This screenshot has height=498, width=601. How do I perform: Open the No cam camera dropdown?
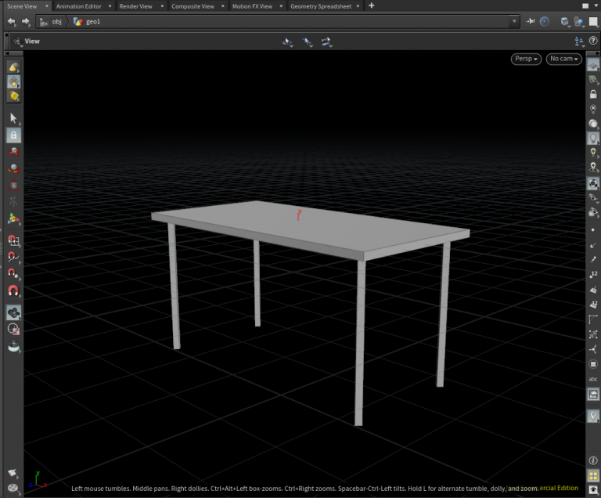563,59
